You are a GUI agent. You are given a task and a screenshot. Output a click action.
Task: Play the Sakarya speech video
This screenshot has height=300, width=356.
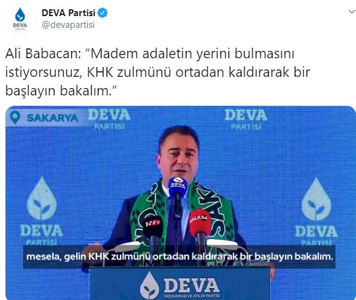[x=181, y=203]
